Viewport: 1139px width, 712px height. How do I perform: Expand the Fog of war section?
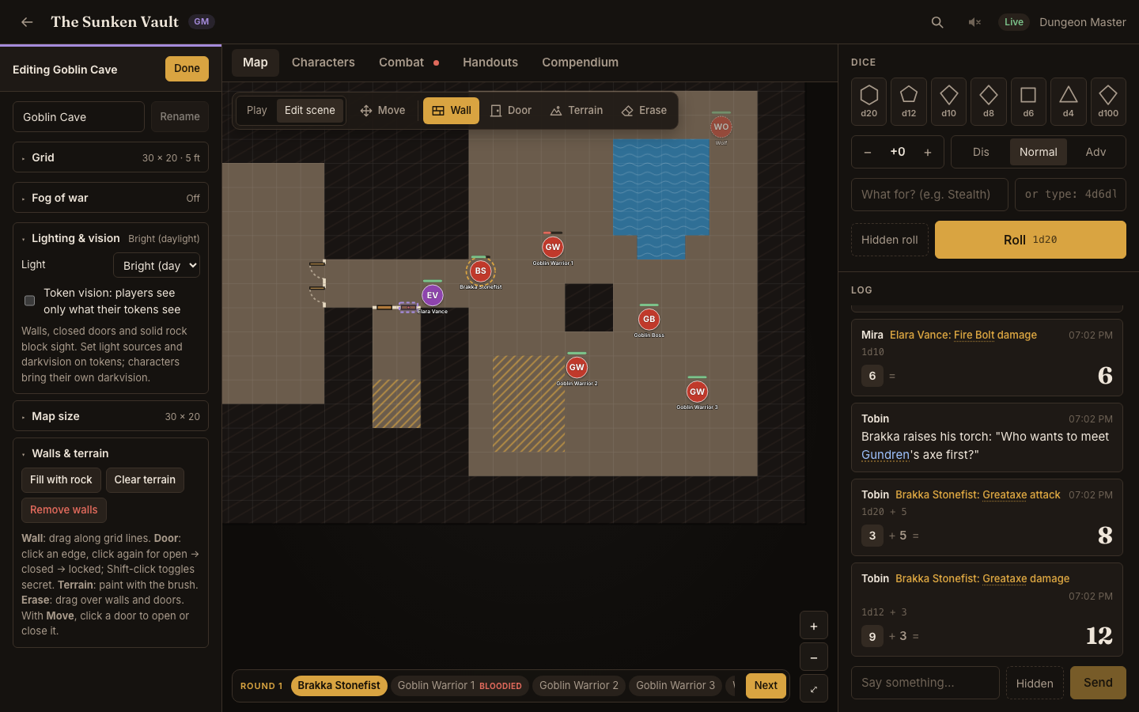click(111, 198)
